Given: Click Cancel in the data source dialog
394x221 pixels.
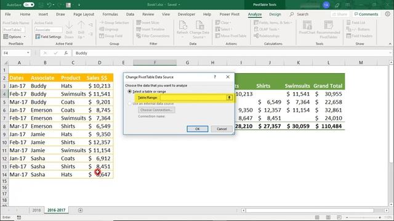Looking at the screenshot, I should click(x=222, y=129).
